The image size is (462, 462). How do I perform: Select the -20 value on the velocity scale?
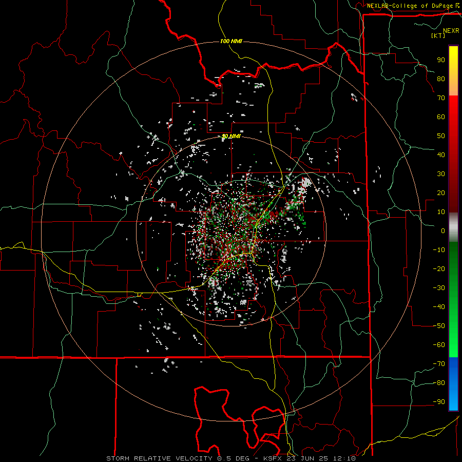coord(439,269)
